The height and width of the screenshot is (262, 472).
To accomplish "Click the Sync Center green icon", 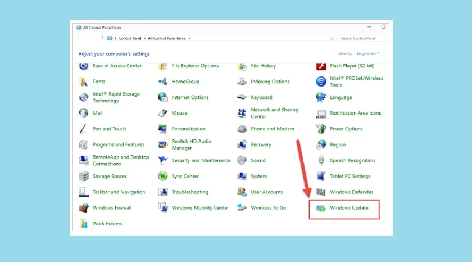I will coord(163,176).
